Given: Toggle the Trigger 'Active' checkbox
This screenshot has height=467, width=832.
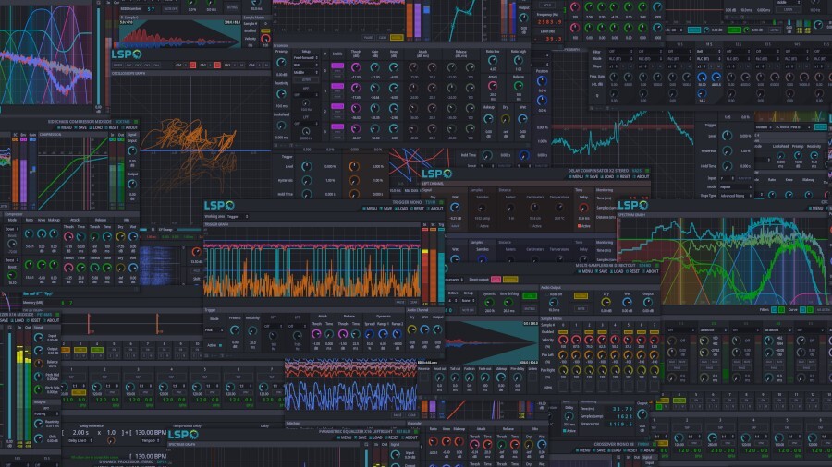Looking at the screenshot, I should pyautogui.click(x=220, y=345).
